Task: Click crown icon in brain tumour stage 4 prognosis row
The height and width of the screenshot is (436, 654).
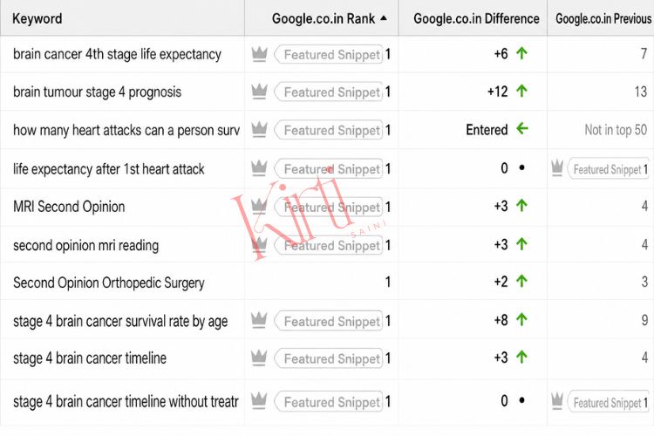Action: click(x=259, y=92)
